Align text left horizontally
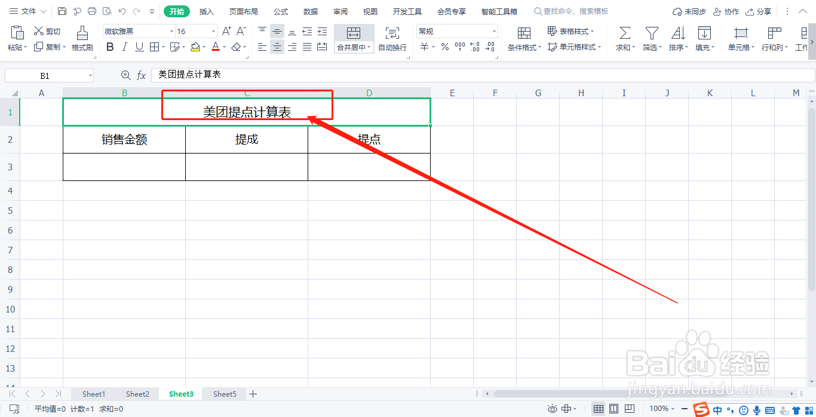Viewport: 816px width, 417px height. coord(262,47)
